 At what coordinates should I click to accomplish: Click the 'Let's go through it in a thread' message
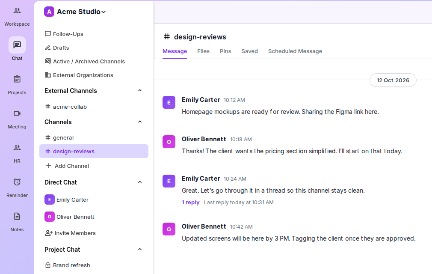[x=273, y=191]
